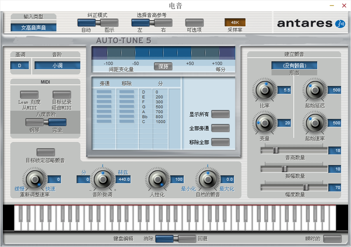Click the 显示所有 button
Screen dimensions: 351x247
click(220, 114)
